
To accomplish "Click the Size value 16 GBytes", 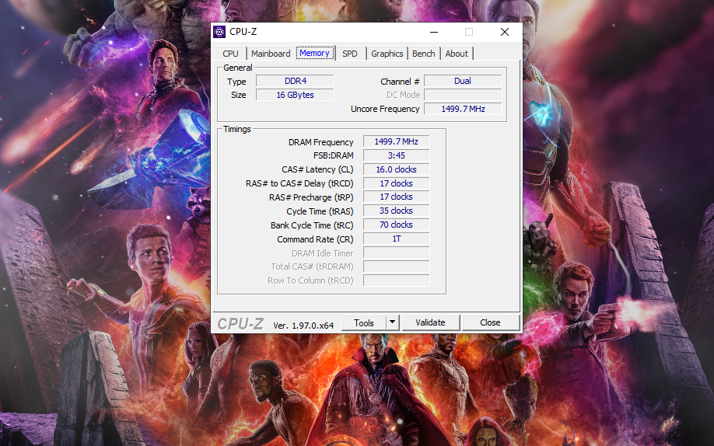I will (x=295, y=95).
